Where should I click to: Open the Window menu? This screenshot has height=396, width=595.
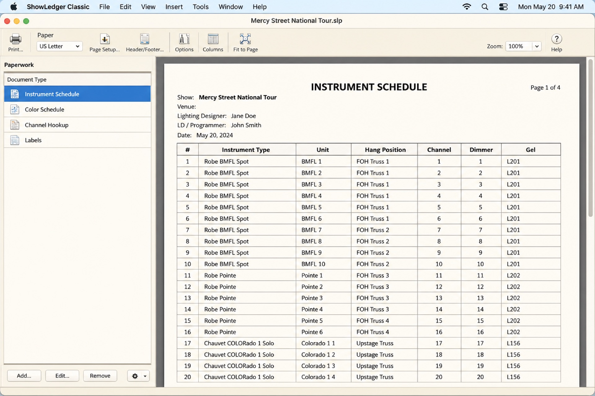(x=231, y=7)
